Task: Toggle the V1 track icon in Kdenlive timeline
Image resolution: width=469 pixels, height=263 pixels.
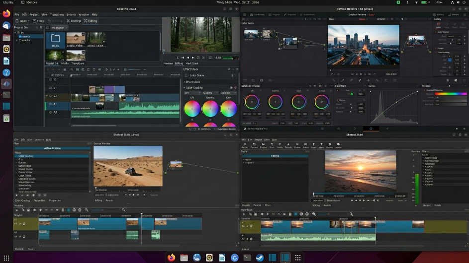Action: 50,88
